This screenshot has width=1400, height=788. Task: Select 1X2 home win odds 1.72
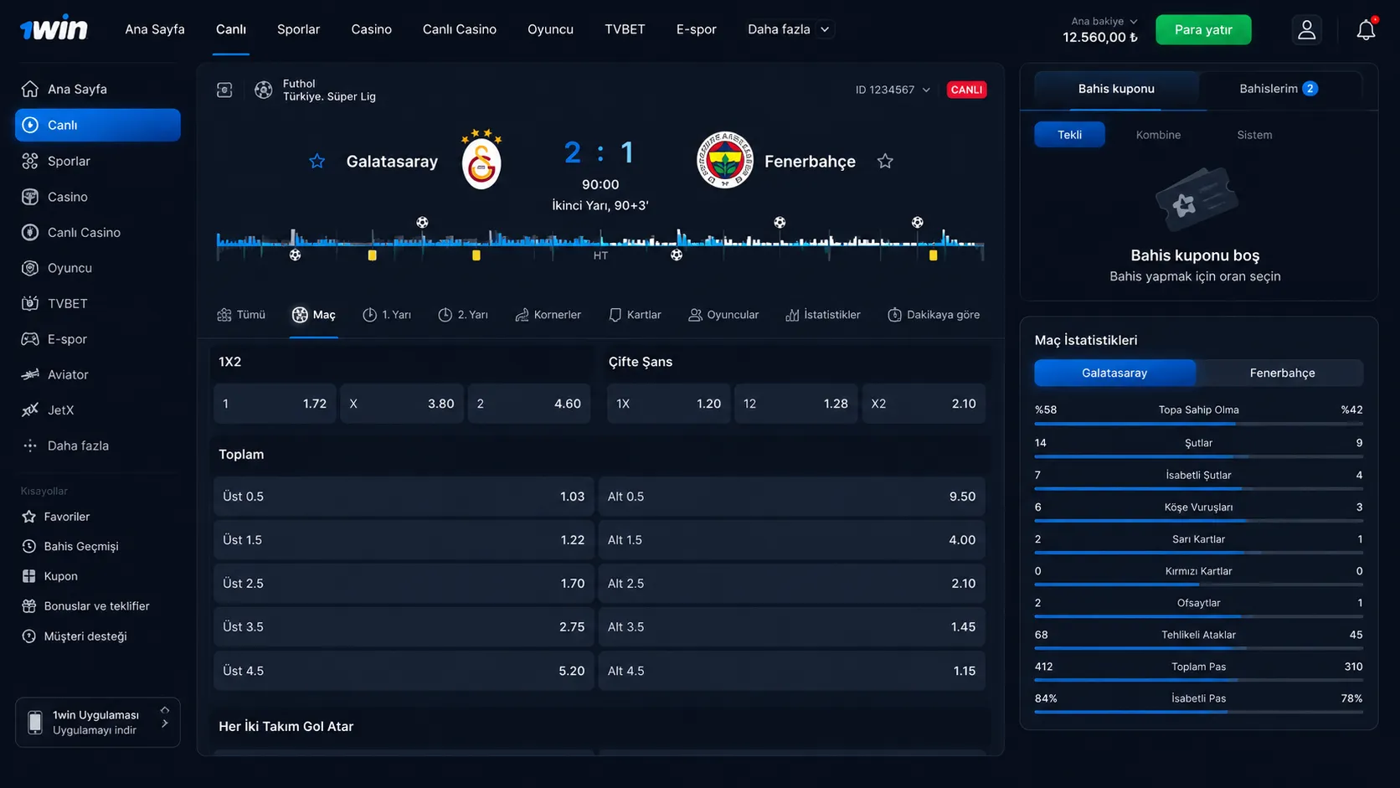click(275, 404)
